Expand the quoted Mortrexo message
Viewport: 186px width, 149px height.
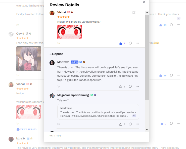[134, 116]
